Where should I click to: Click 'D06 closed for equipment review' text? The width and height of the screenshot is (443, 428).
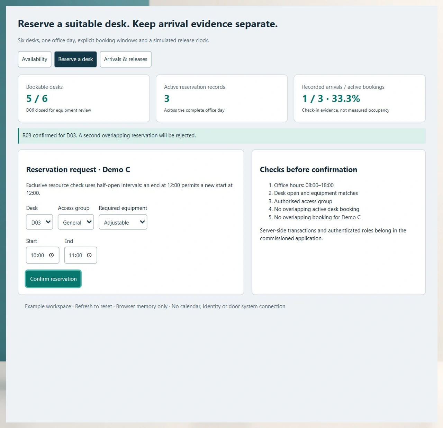(x=58, y=110)
